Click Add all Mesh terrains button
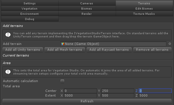This screenshot has width=174, height=105. pyautogui.click(x=65, y=50)
